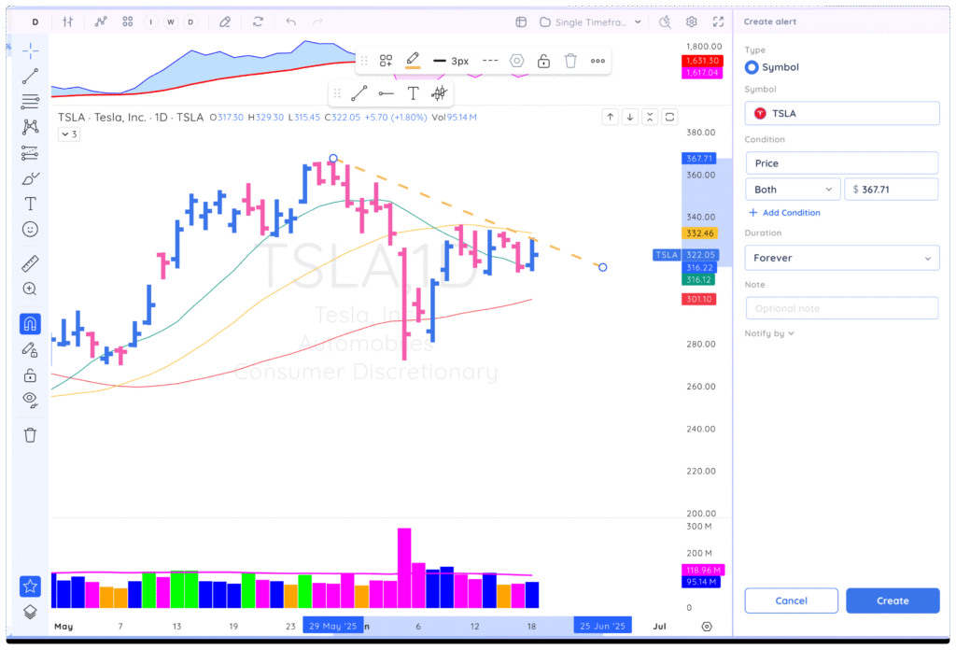This screenshot has height=650, width=956.
Task: Click the eraser icon in top toolbar
Action: [x=225, y=22]
